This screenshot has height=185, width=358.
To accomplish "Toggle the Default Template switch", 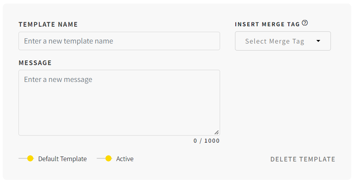I will coord(26,158).
